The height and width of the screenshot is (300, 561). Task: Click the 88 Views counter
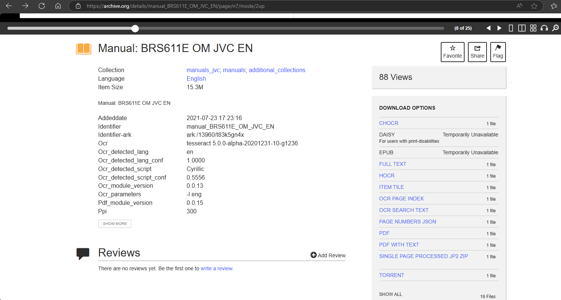click(x=395, y=77)
